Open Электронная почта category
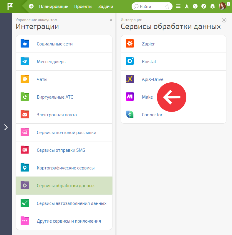 [64, 115]
